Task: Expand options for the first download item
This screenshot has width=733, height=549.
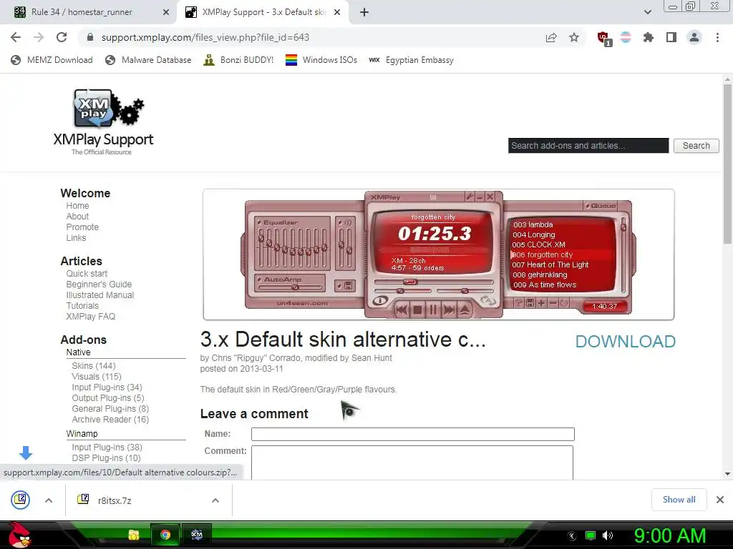Action: [49, 500]
